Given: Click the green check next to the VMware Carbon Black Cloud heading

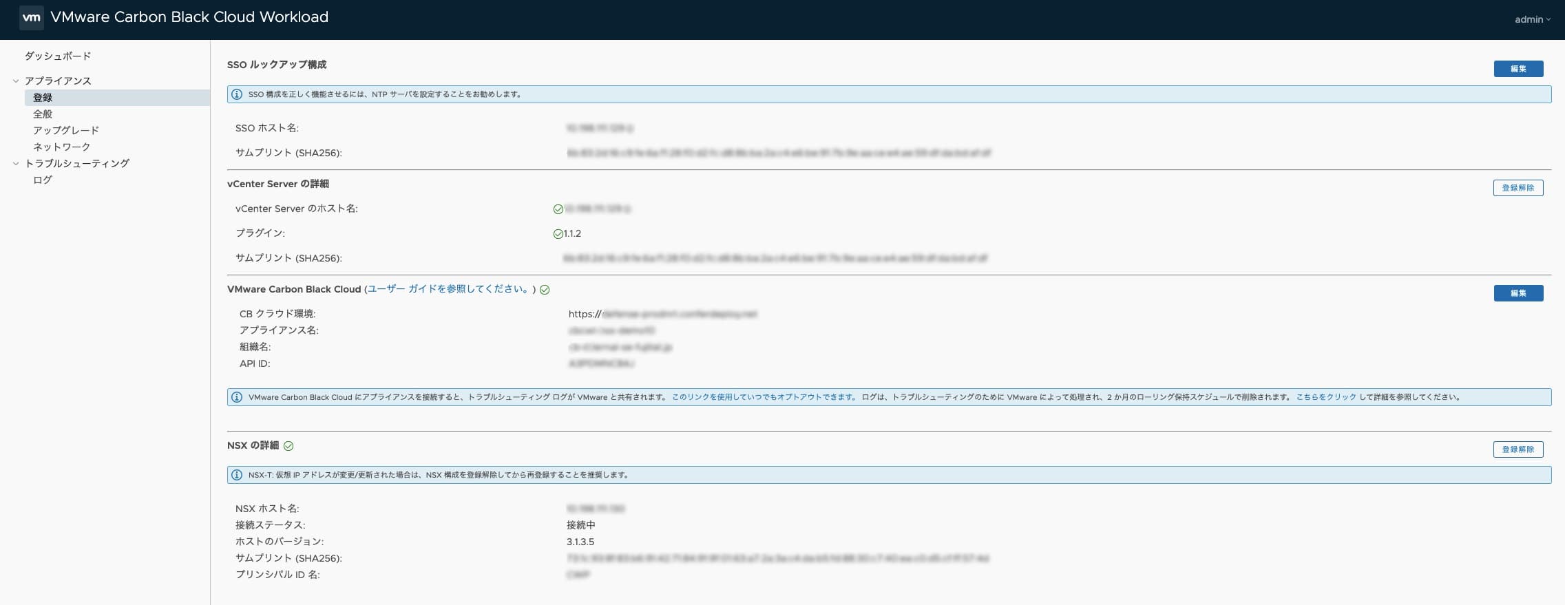Looking at the screenshot, I should coord(545,290).
